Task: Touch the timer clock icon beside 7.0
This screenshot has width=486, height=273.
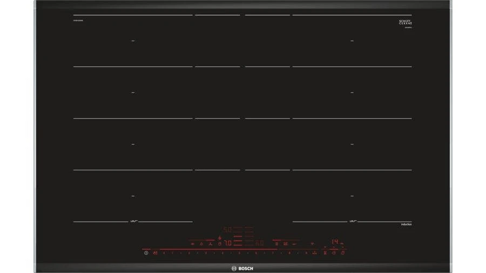Action: tap(220, 243)
